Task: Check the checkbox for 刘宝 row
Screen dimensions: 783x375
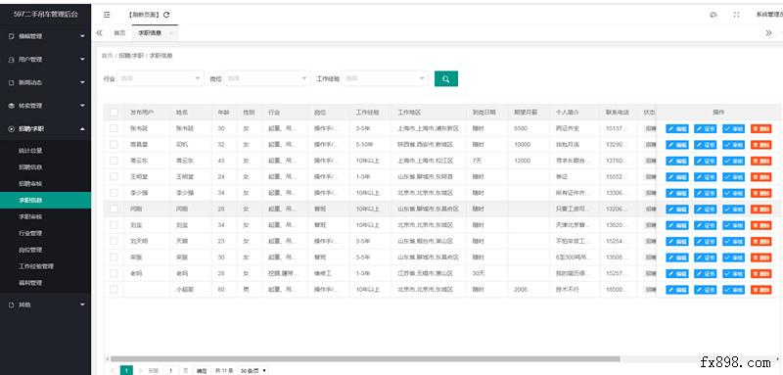Action: tap(114, 224)
